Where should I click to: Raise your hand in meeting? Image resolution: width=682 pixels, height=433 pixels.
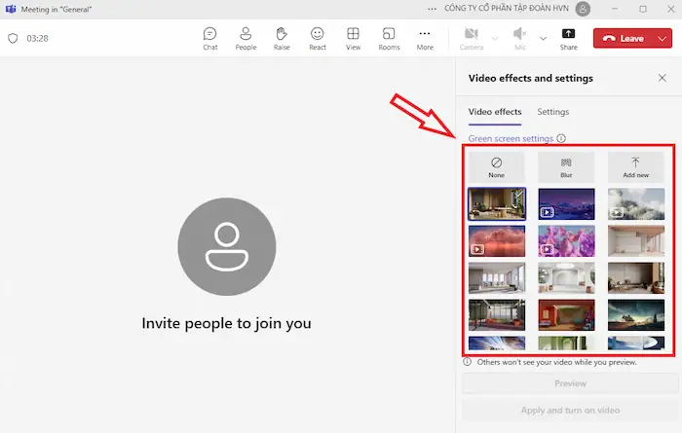coord(282,38)
